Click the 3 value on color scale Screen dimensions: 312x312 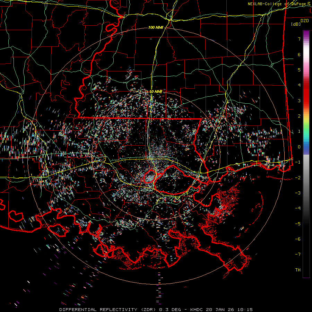coord(299,101)
